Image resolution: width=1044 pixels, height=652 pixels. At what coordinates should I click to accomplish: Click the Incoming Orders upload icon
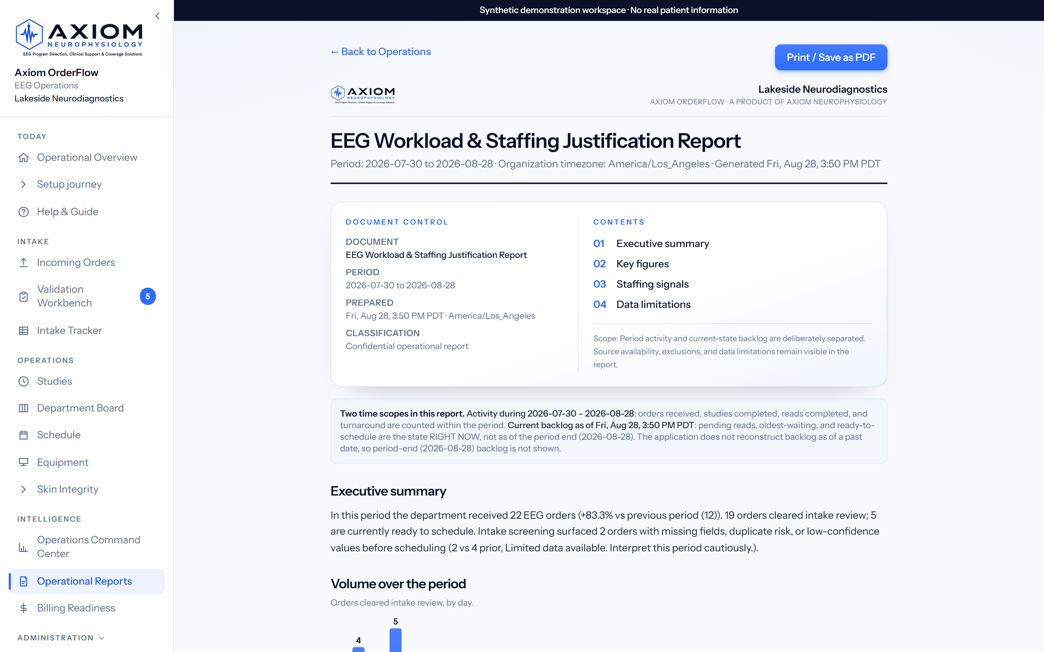pyautogui.click(x=24, y=263)
